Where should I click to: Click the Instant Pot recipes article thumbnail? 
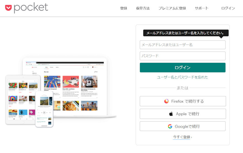[89, 82]
